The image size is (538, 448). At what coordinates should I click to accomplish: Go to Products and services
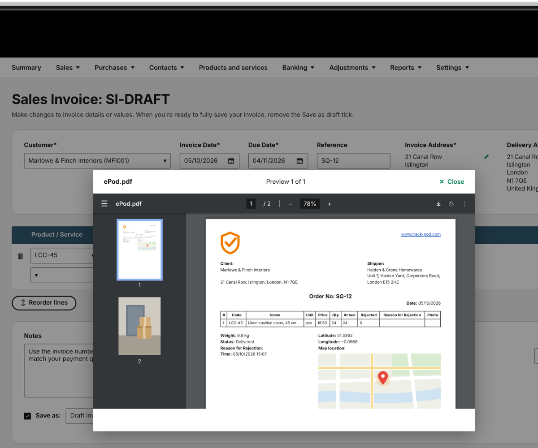(x=233, y=68)
